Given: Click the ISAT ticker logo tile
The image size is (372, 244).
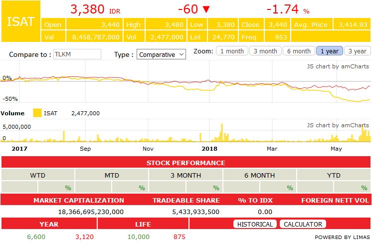Looking at the screenshot, I should (x=21, y=21).
